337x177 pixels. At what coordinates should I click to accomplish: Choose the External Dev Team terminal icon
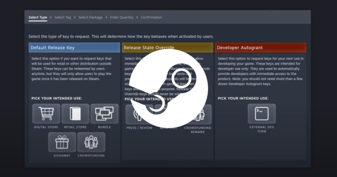point(262,114)
